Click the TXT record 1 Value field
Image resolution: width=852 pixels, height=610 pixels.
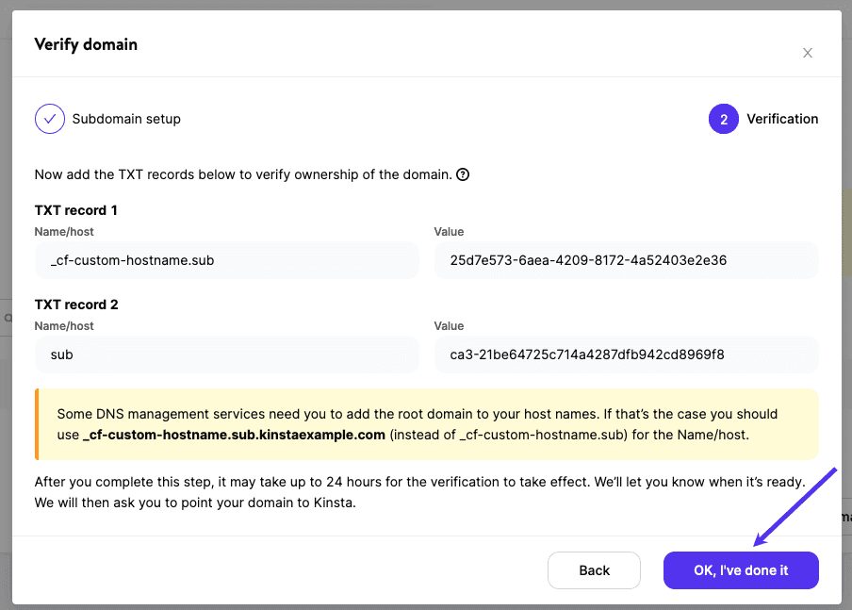[625, 260]
